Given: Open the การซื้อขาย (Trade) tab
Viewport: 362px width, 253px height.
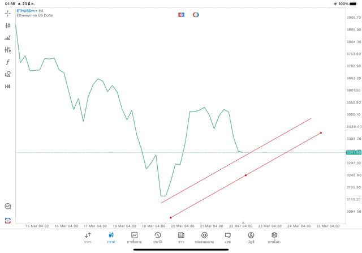Looking at the screenshot, I should (x=134, y=237).
